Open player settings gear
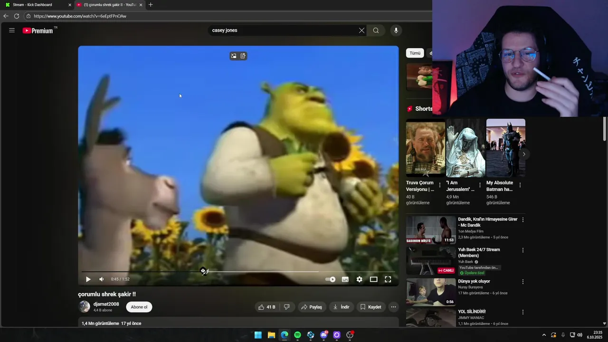608x342 pixels. 359,279
